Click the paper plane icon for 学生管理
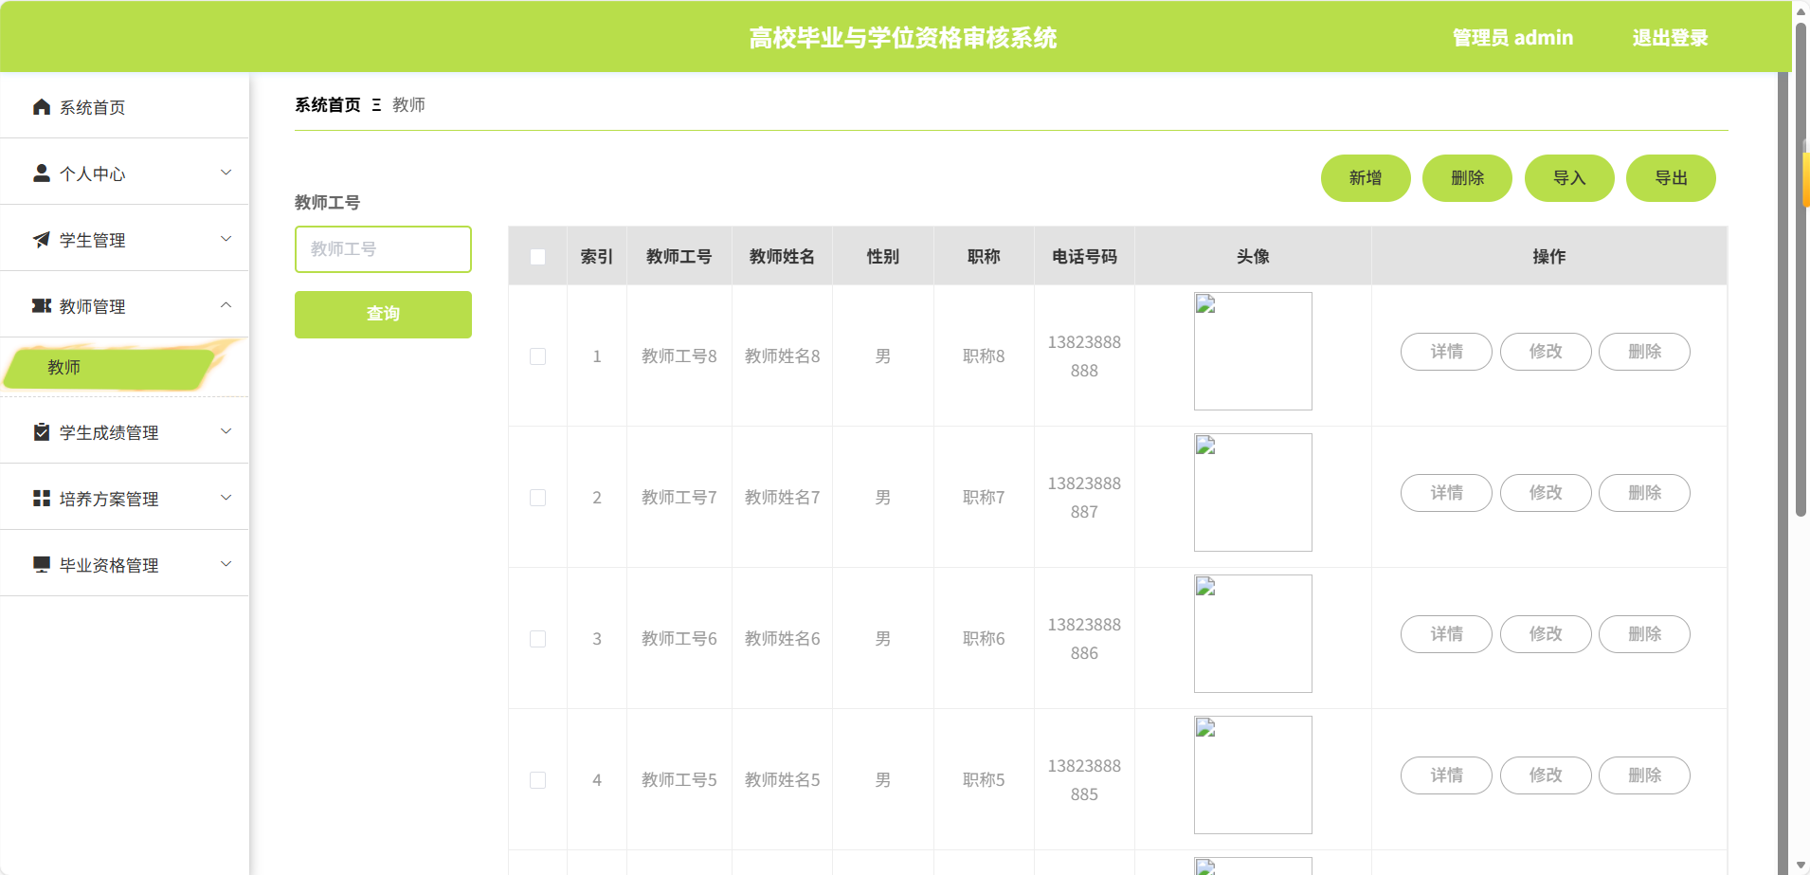The image size is (1810, 875). pos(42,240)
